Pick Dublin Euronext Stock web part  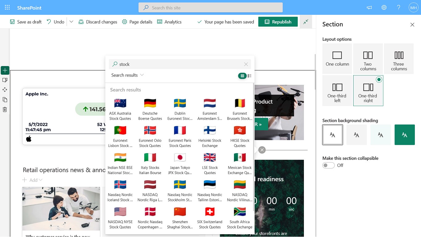coord(180,109)
